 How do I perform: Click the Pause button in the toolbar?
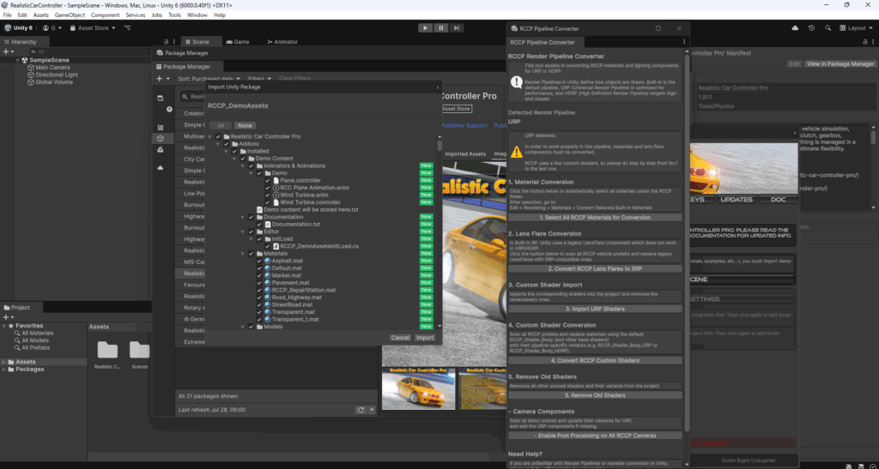point(441,27)
